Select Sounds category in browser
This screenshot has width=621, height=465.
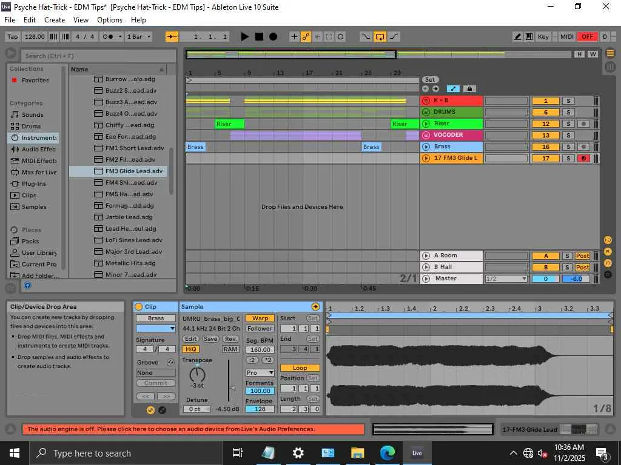[33, 114]
